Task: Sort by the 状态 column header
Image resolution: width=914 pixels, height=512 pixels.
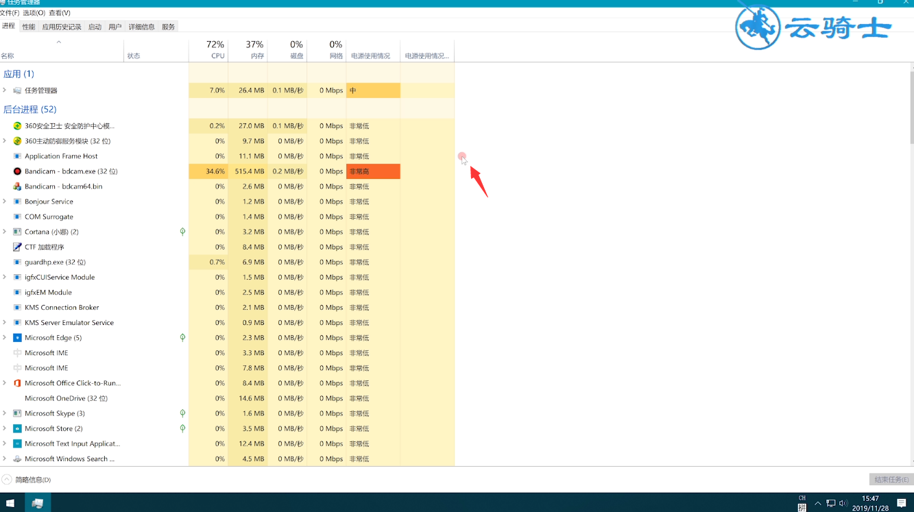Action: tap(156, 50)
